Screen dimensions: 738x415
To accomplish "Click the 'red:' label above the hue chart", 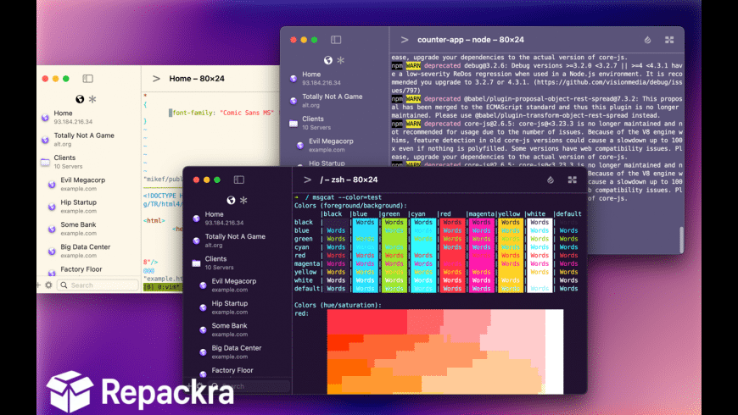I will point(302,313).
